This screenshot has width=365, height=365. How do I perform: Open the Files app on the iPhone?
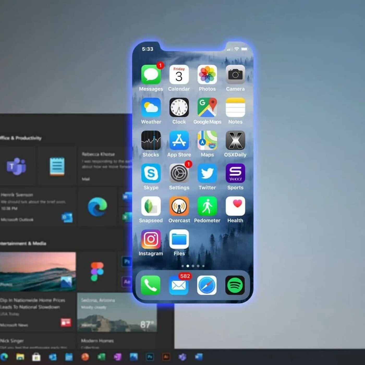pos(179,239)
